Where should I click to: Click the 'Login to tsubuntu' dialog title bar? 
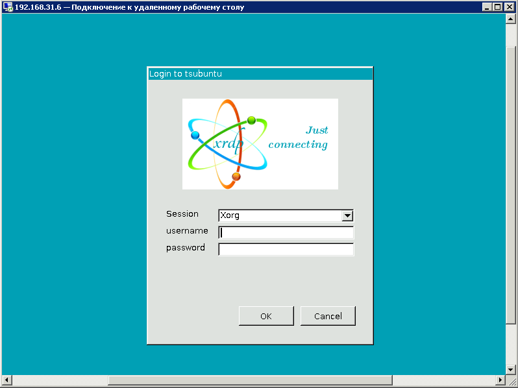point(260,73)
